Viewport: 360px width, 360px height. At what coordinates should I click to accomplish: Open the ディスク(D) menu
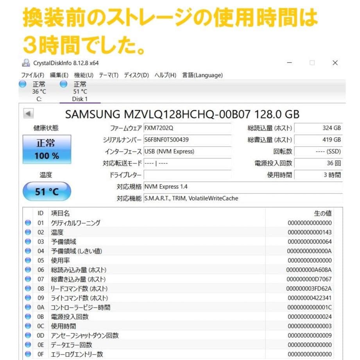coord(136,75)
